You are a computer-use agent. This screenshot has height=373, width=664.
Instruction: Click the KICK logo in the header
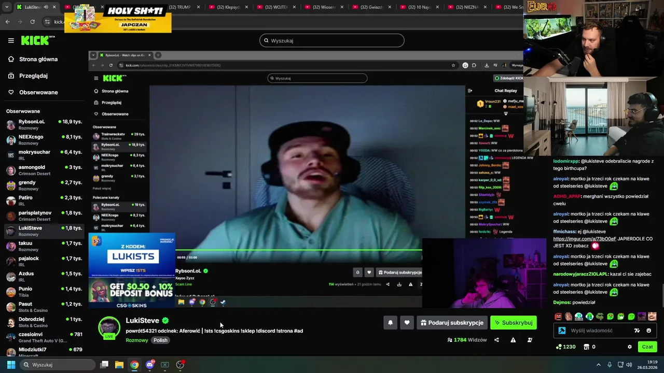[37, 40]
